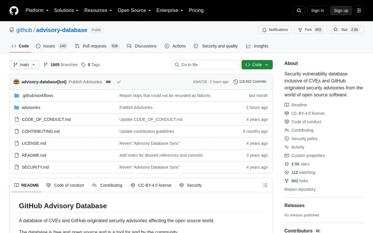Open the GitHub homepage logo
This screenshot has height=233, width=373.
tap(14, 10)
